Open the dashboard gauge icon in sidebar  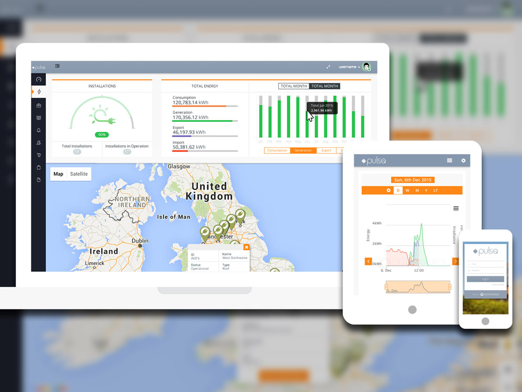(x=39, y=79)
